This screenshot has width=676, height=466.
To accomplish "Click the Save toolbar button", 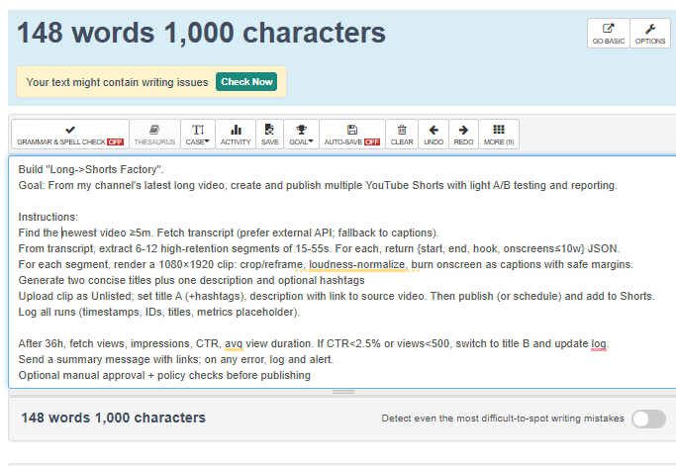I will coord(269,135).
